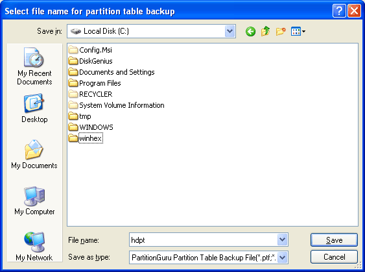Go up one folder level
Viewport: 365px width, 272px height.
tap(266, 31)
